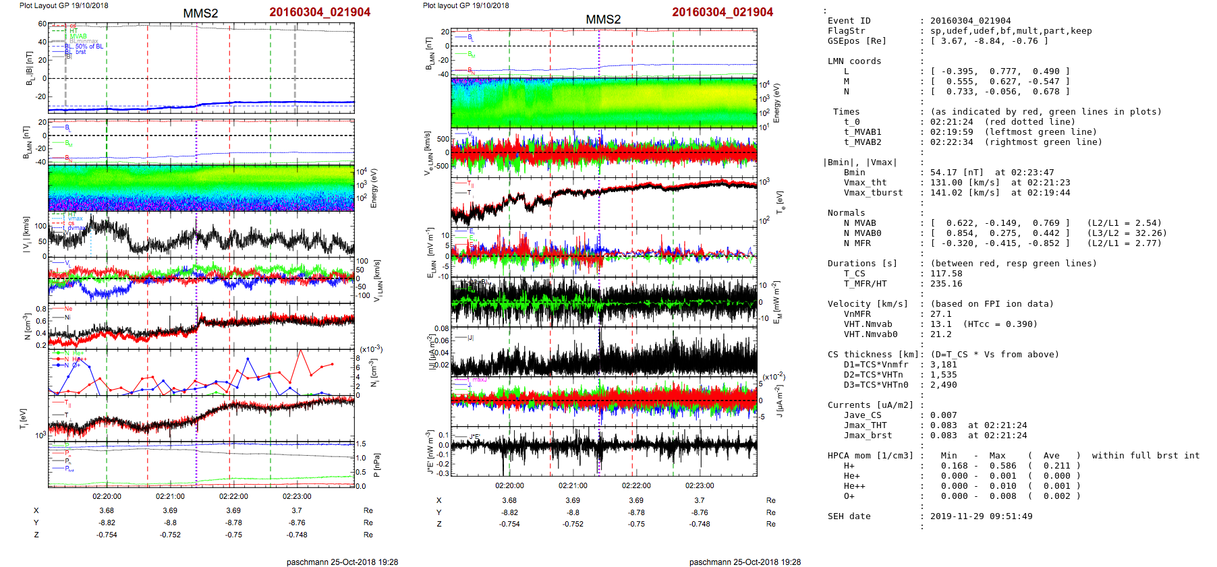Click the electron energy spectrogram in the right plot
Screen dimensions: 1217x567
(x=604, y=103)
